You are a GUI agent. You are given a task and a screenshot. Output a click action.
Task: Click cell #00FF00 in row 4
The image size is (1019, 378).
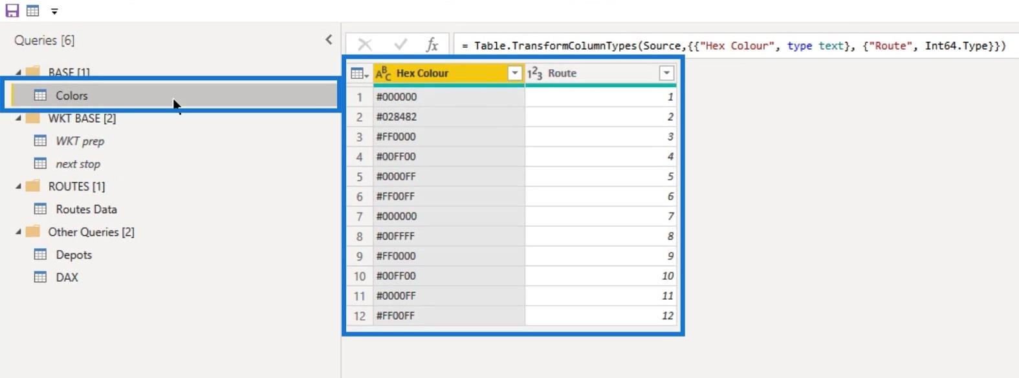click(x=449, y=156)
